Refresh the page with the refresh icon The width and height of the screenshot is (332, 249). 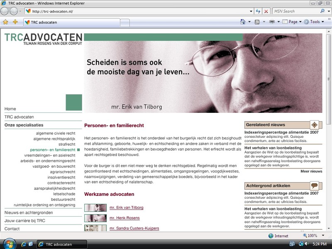(258, 11)
